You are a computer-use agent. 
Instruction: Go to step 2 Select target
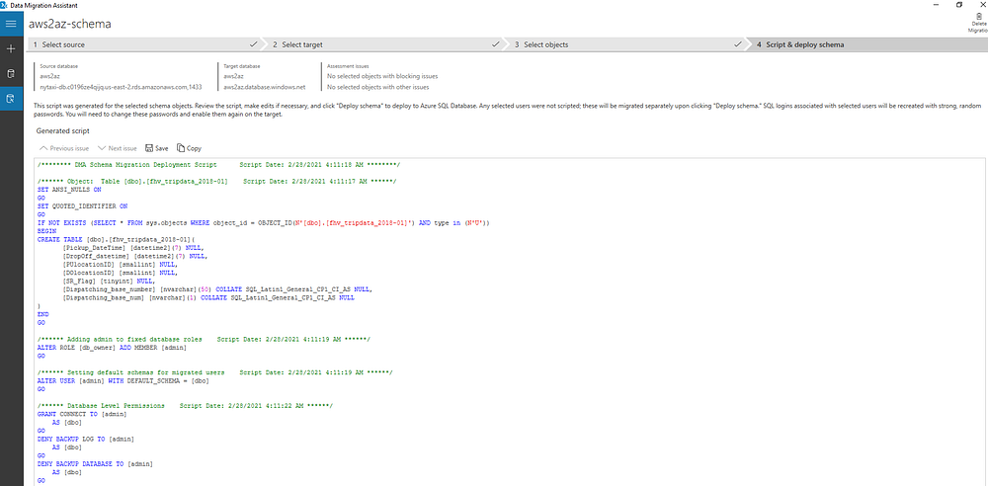click(385, 44)
